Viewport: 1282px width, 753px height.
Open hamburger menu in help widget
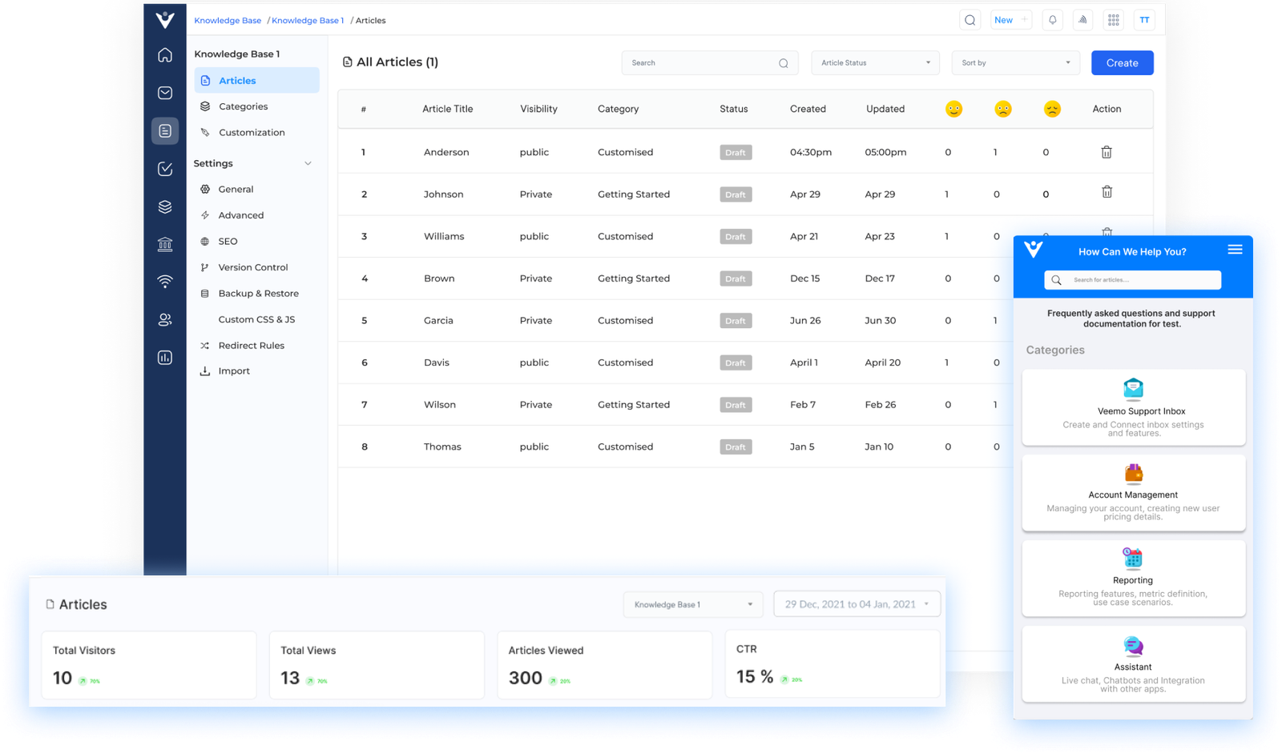point(1235,250)
